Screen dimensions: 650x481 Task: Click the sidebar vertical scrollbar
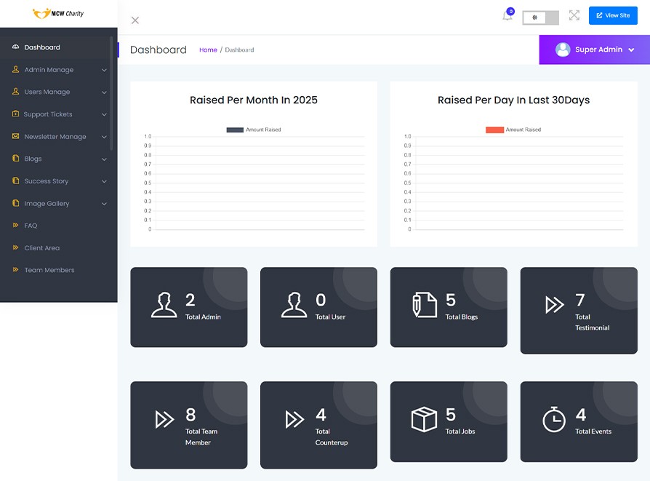(x=111, y=95)
